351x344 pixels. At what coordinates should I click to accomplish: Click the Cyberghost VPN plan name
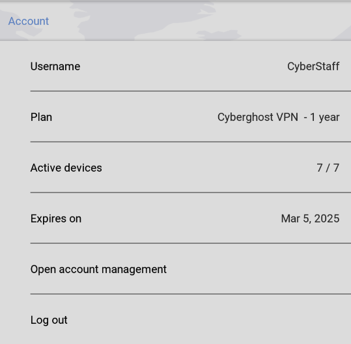(258, 117)
